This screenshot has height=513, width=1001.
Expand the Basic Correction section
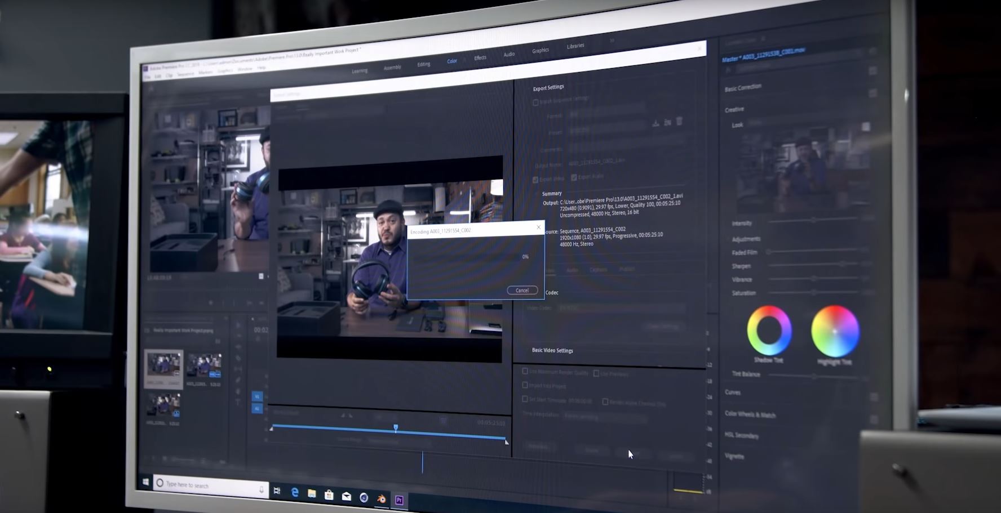[743, 88]
